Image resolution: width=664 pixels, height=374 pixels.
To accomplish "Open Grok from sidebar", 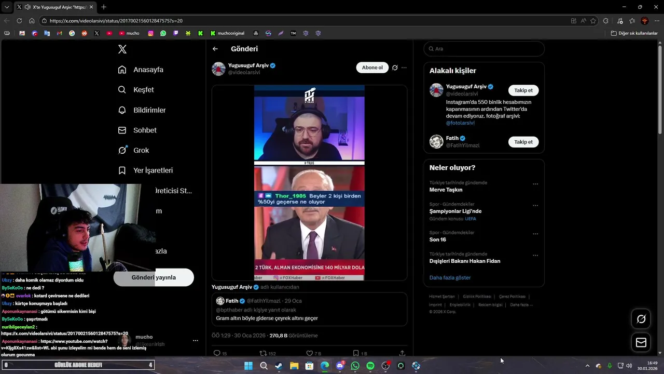I will (133, 150).
